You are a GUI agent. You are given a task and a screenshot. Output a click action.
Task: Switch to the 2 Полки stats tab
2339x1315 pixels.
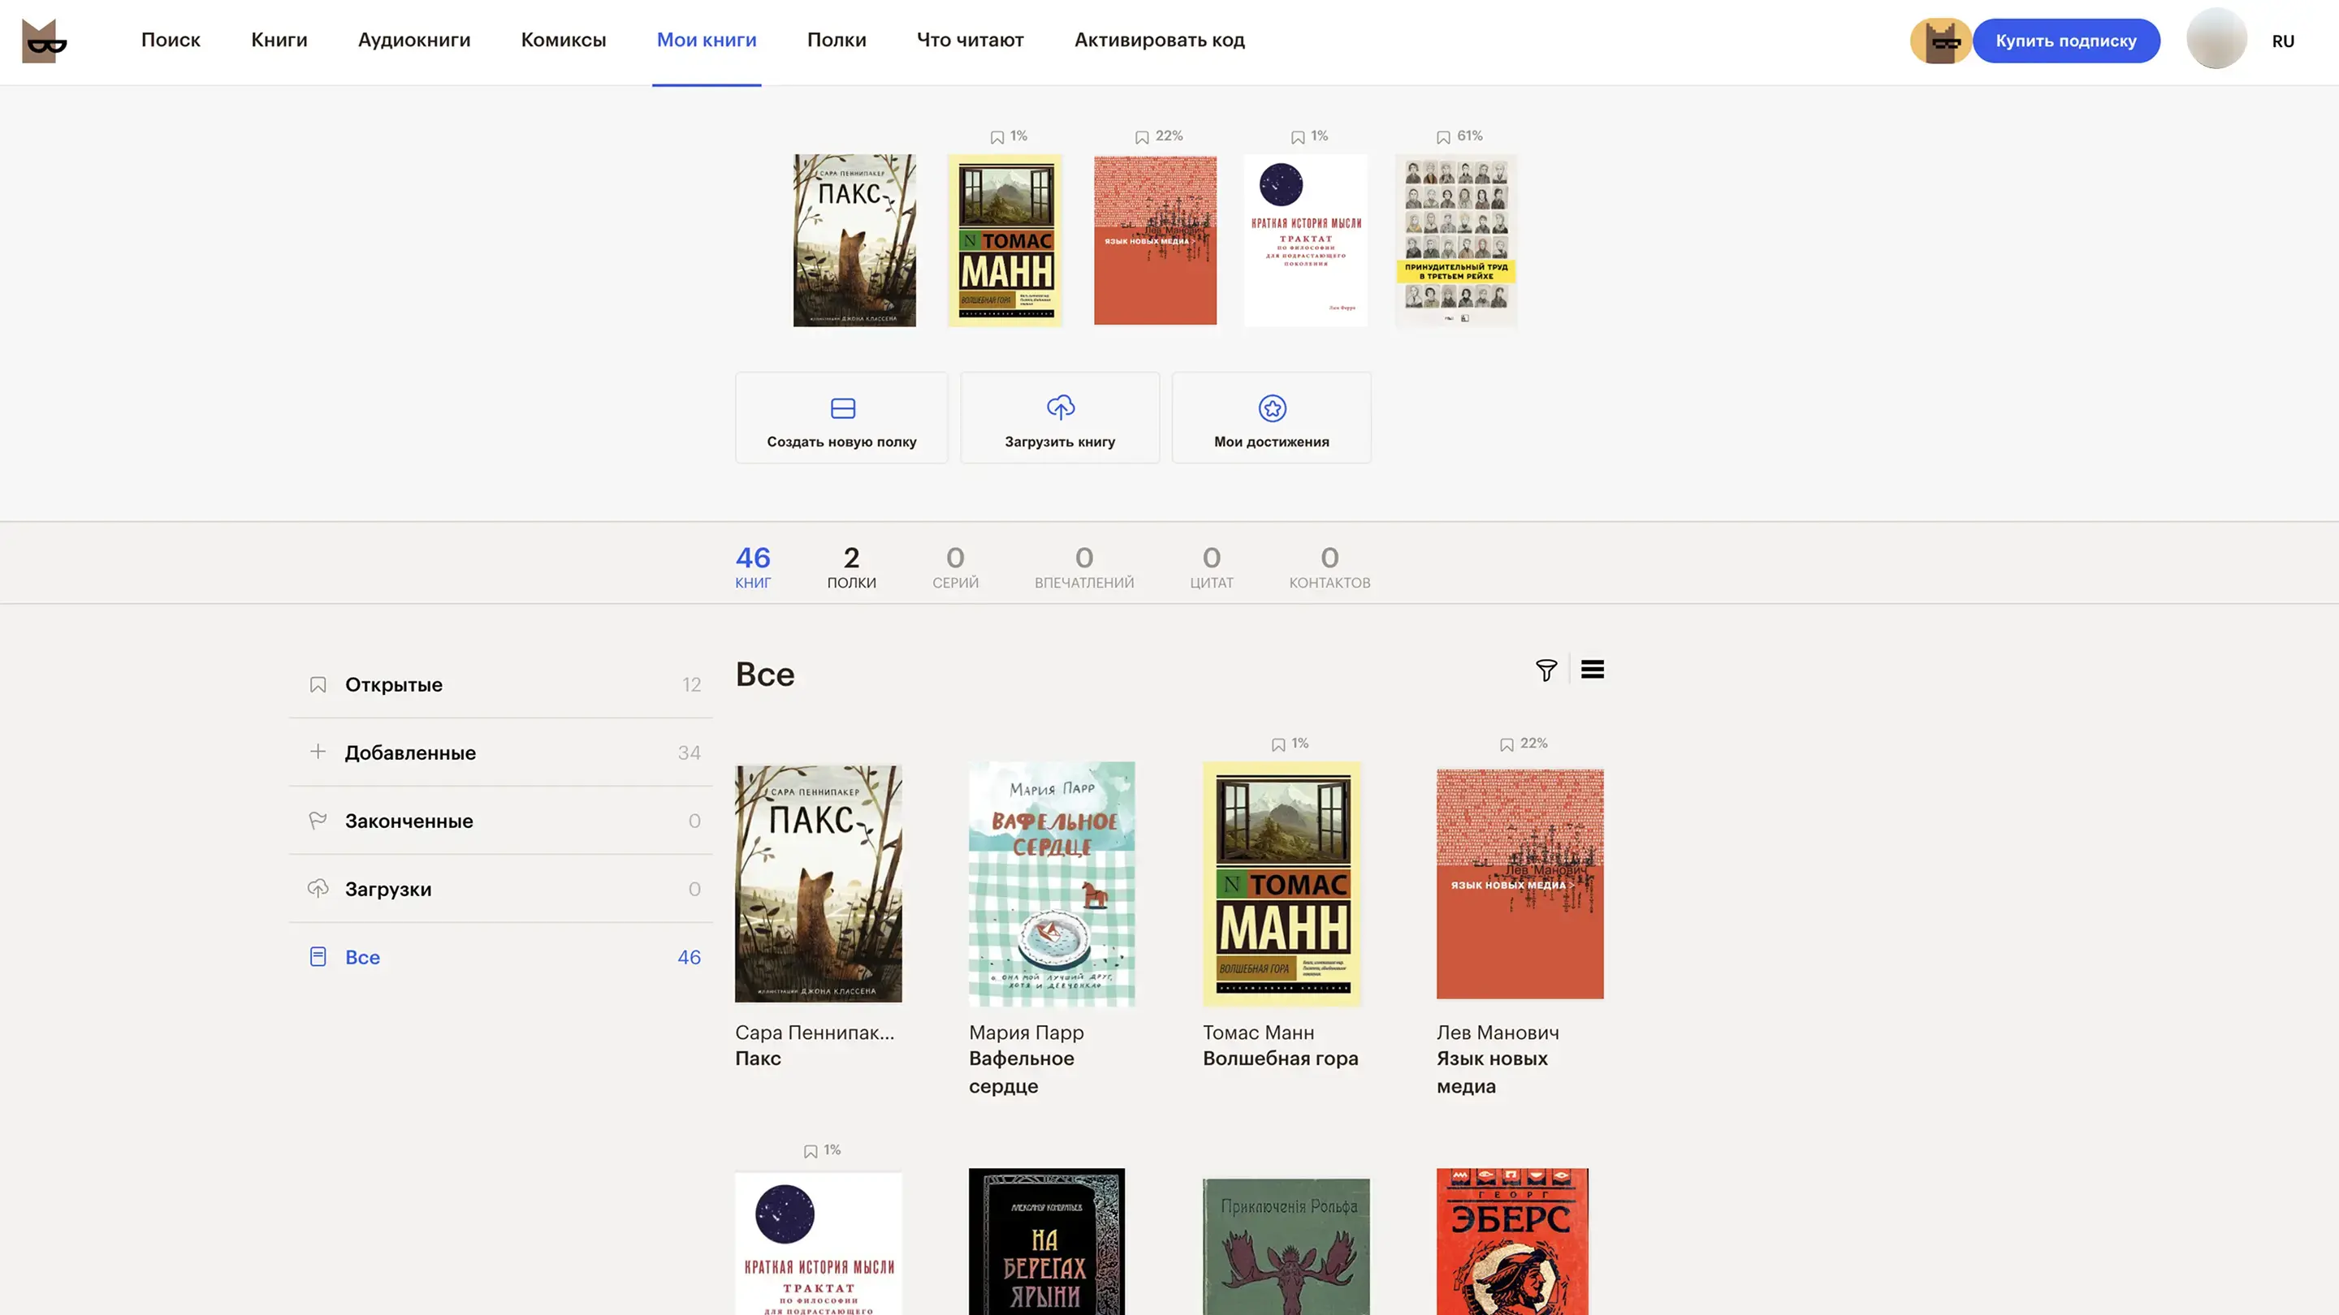pos(851,567)
